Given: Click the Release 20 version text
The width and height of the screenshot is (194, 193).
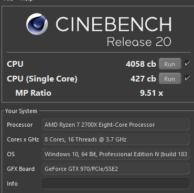Looking at the screenshot, I should 139,42.
